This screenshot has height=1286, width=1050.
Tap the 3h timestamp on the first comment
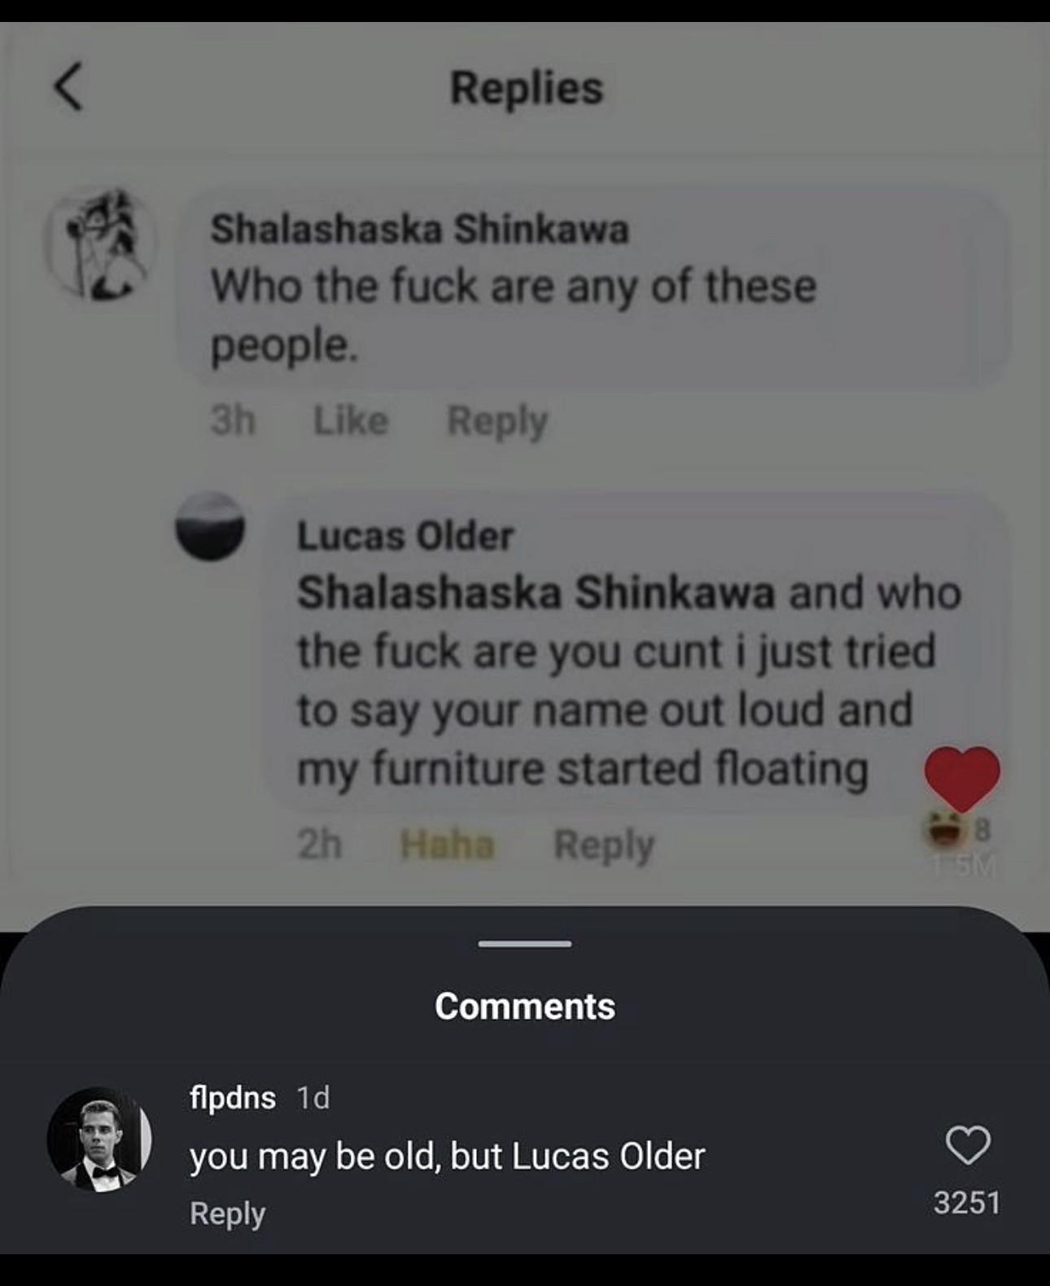[233, 421]
